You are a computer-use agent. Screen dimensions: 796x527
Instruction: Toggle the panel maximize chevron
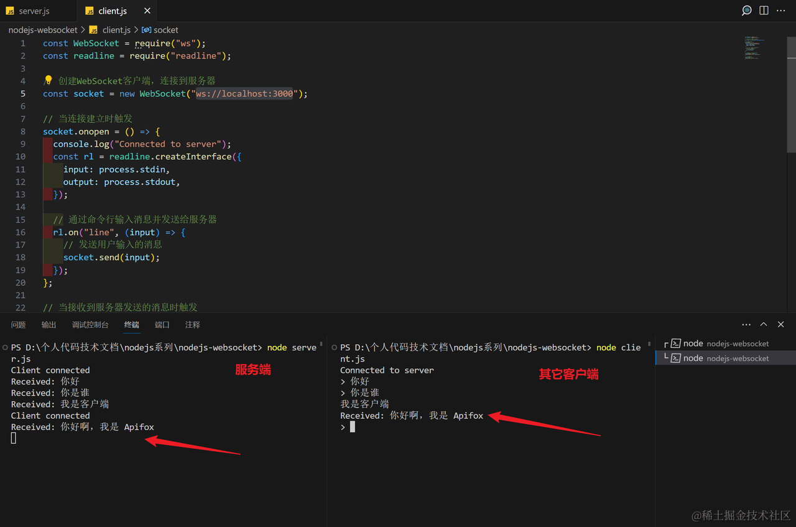click(763, 324)
